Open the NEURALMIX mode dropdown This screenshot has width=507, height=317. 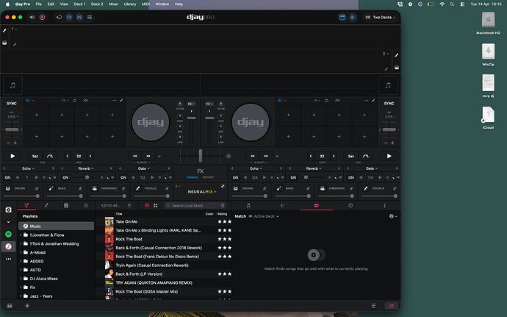pyautogui.click(x=202, y=192)
